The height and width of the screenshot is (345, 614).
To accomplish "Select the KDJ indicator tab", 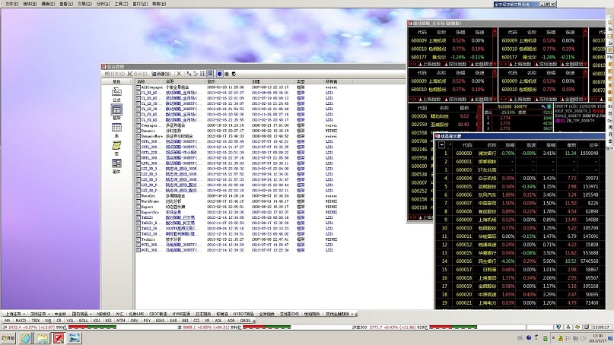I will (97, 321).
